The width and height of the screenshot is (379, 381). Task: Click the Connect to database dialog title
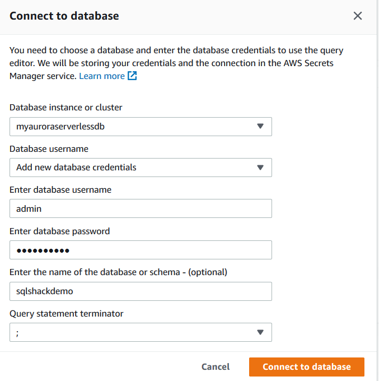(x=64, y=16)
